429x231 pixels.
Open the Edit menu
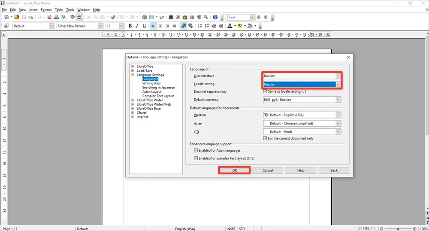pyautogui.click(x=13, y=10)
